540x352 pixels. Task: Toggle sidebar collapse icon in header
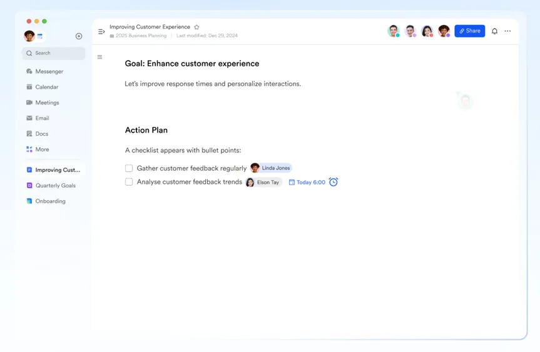pos(101,32)
